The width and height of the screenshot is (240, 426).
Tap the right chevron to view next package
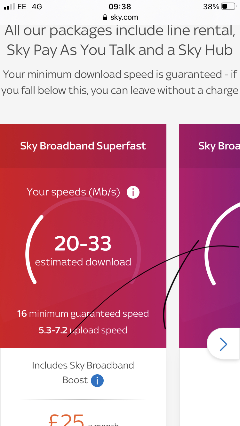(x=224, y=344)
